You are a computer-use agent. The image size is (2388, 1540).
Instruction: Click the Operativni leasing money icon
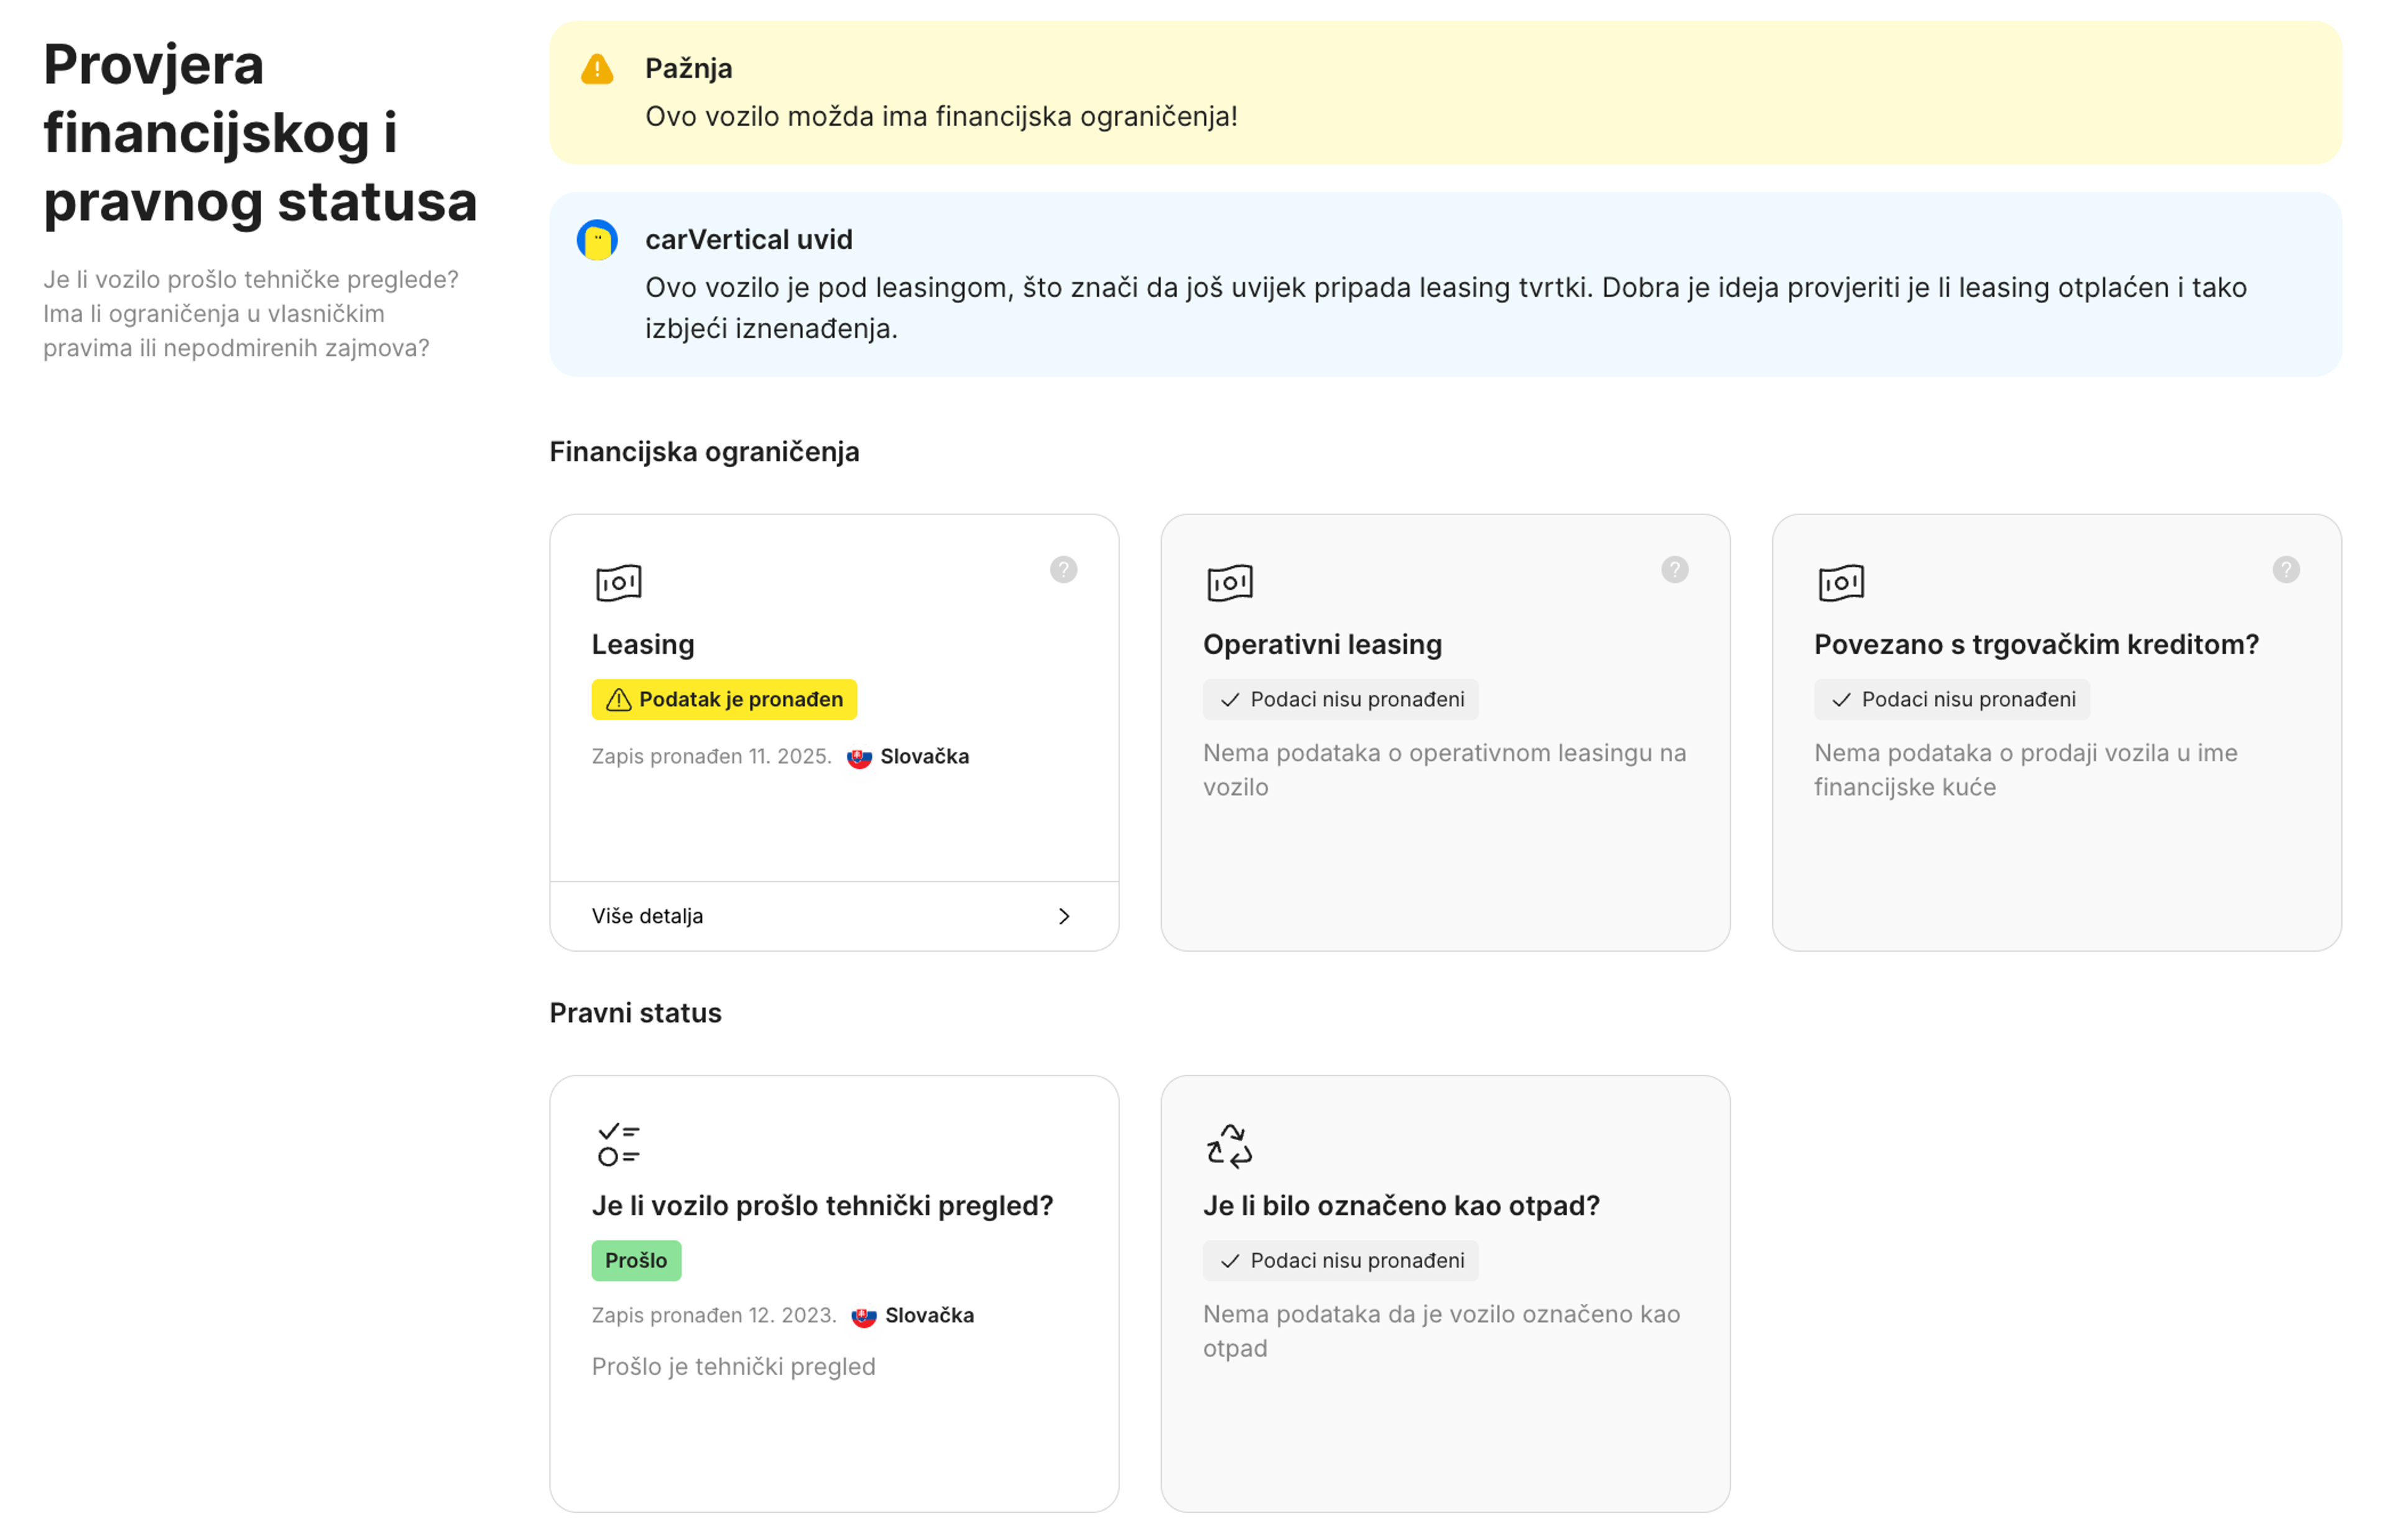click(1229, 583)
